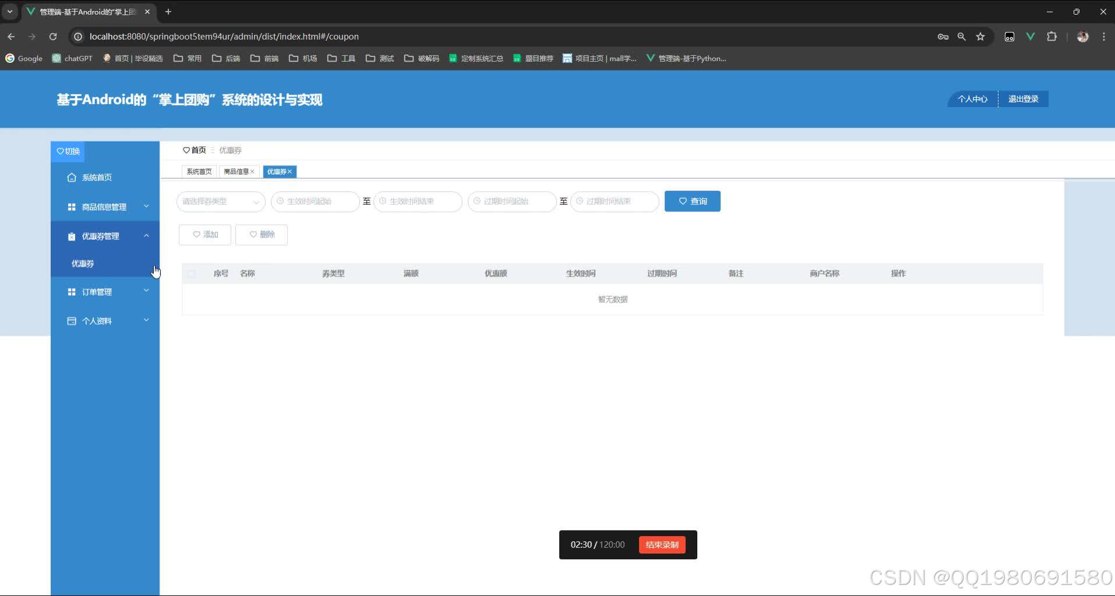Click the 查询 search button
Image resolution: width=1115 pixels, height=596 pixels.
(x=693, y=201)
